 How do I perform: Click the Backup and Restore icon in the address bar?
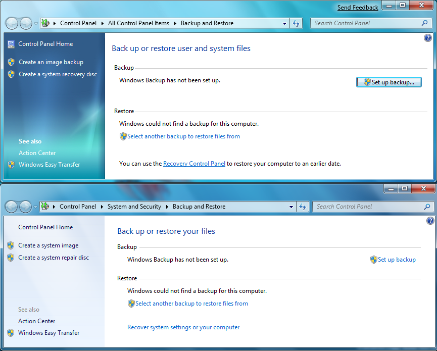(x=45, y=23)
